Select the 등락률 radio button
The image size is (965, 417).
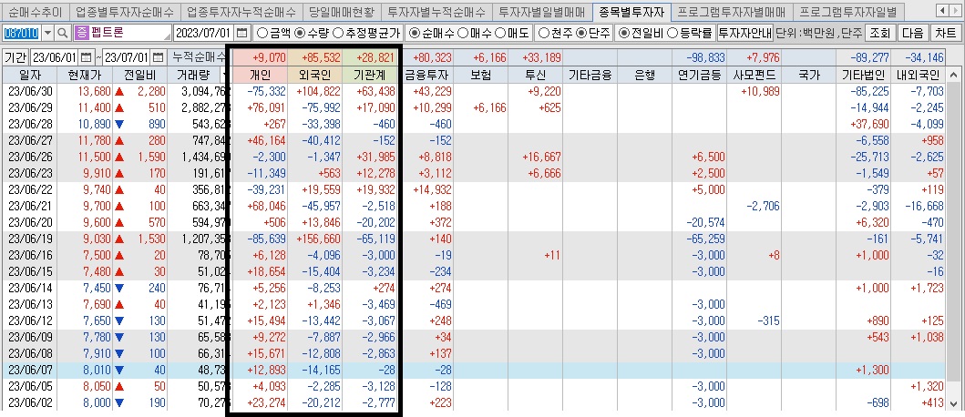[x=672, y=33]
